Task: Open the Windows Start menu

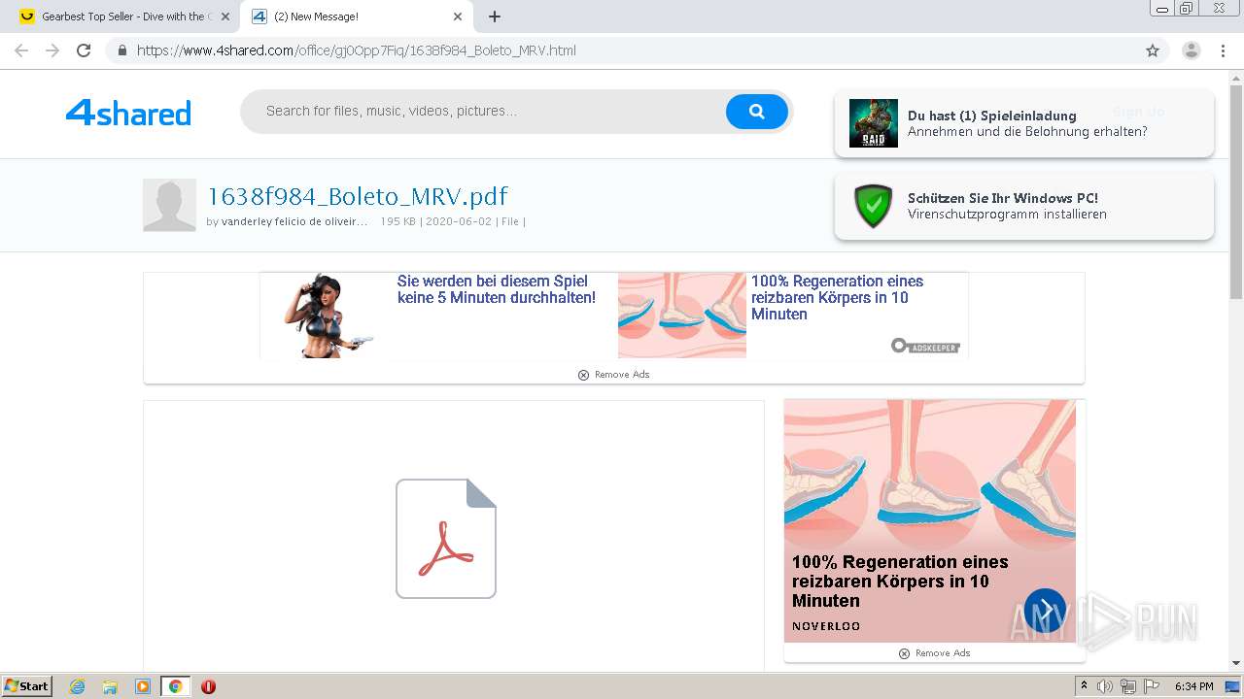Action: coord(27,685)
